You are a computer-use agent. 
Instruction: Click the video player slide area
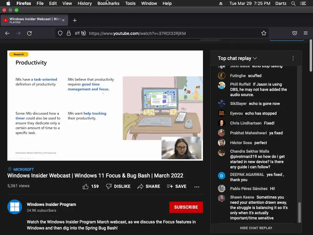(105, 106)
